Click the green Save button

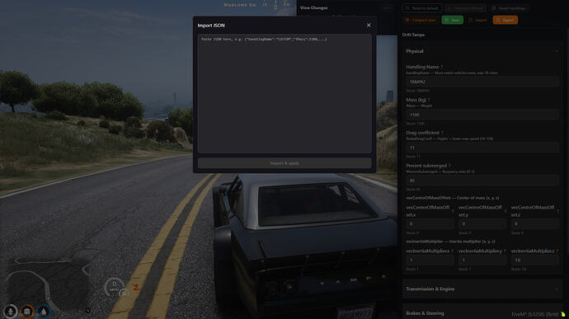click(x=452, y=20)
